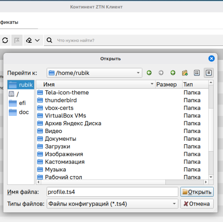Expand the chevron next to the eraser icon

tap(37, 40)
